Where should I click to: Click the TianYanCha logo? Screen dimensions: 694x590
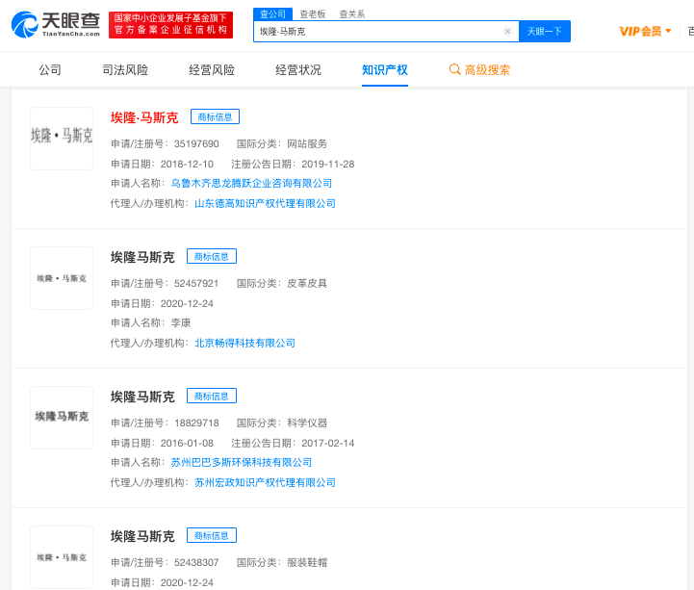(x=56, y=25)
